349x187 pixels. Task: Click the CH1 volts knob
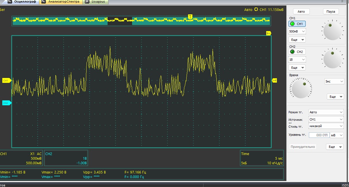coord(332,31)
